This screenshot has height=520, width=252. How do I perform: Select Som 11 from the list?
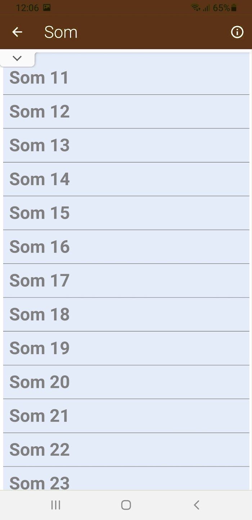coord(126,78)
